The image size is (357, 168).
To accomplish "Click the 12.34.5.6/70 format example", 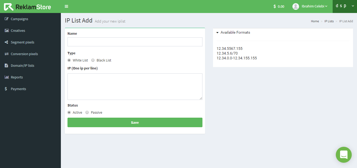I will pos(227,53).
